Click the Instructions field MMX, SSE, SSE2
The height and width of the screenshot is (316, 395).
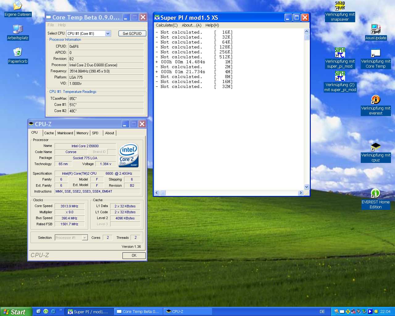[98, 191]
